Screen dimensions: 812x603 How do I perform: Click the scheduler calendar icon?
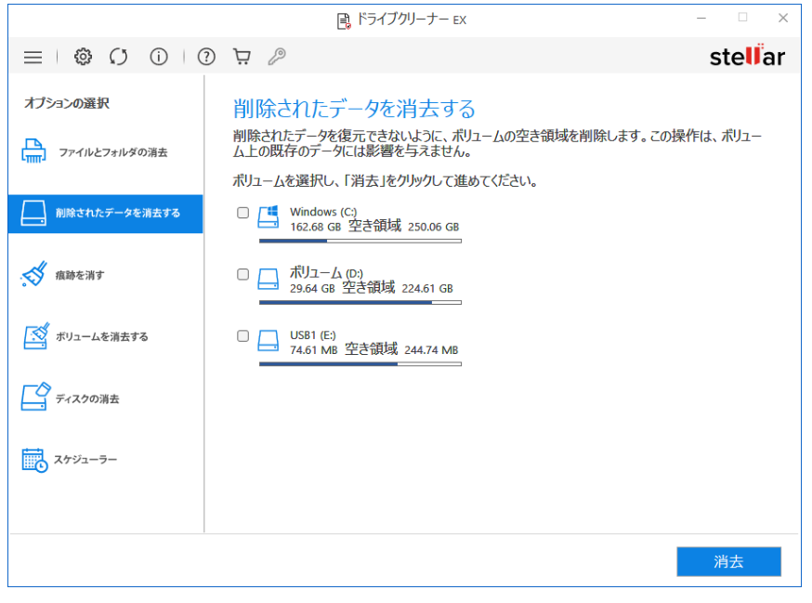(x=34, y=460)
